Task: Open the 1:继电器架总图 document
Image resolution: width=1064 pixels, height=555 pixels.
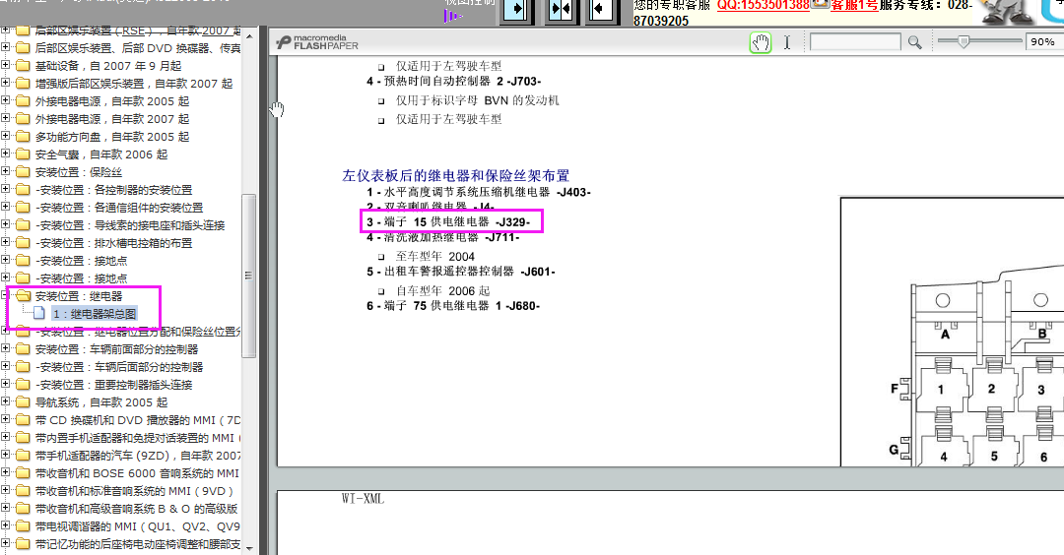Action: (95, 314)
